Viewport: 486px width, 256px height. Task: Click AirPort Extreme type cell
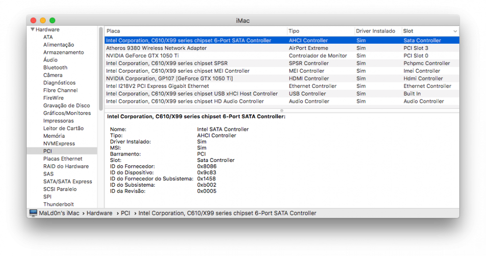309,48
